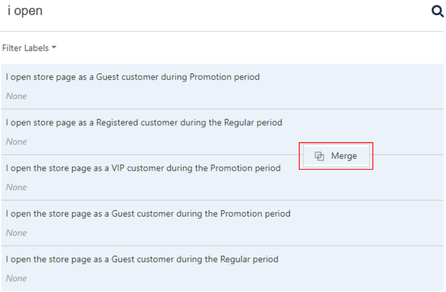Open the Filter Labels dropdown
This screenshot has width=446, height=292.
[x=29, y=48]
